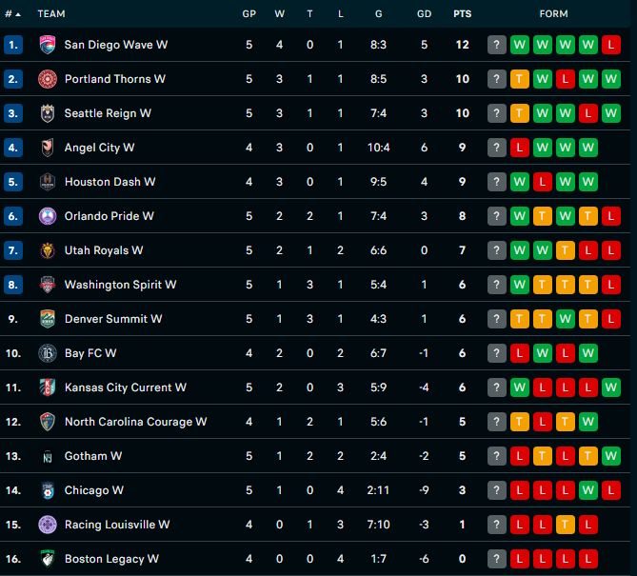This screenshot has width=637, height=576.
Task: Click Boston Legacy's upcoming match question-mark badge
Action: [497, 559]
